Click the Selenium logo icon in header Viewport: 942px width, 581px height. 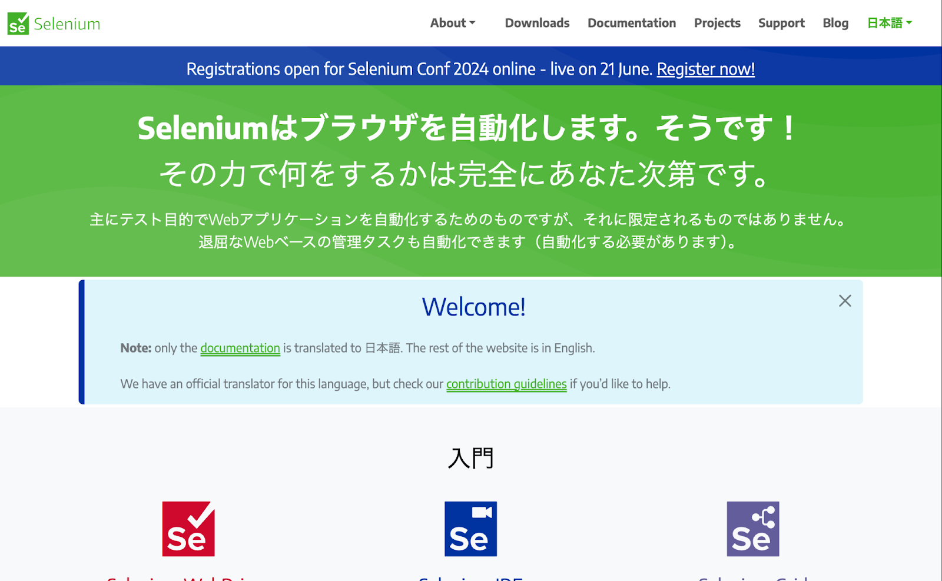18,24
